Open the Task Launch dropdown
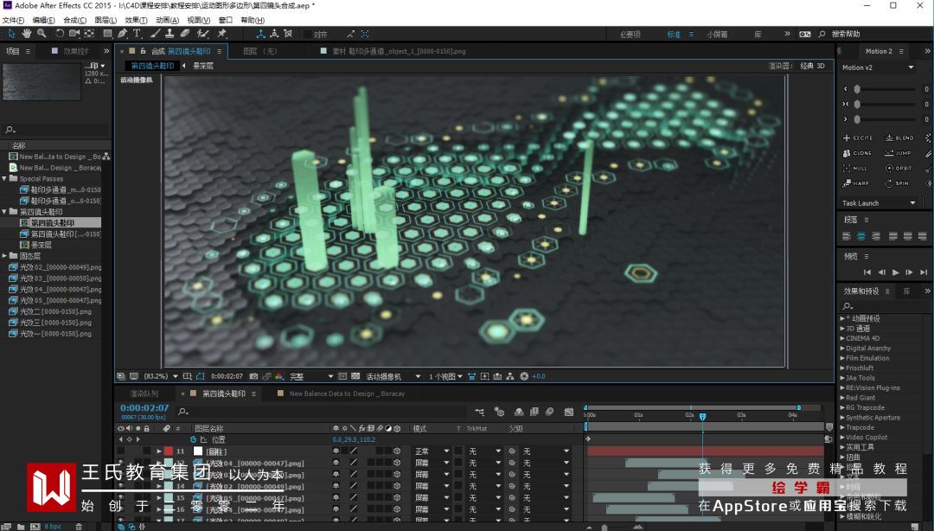Screen dimensions: 934x531 point(912,203)
